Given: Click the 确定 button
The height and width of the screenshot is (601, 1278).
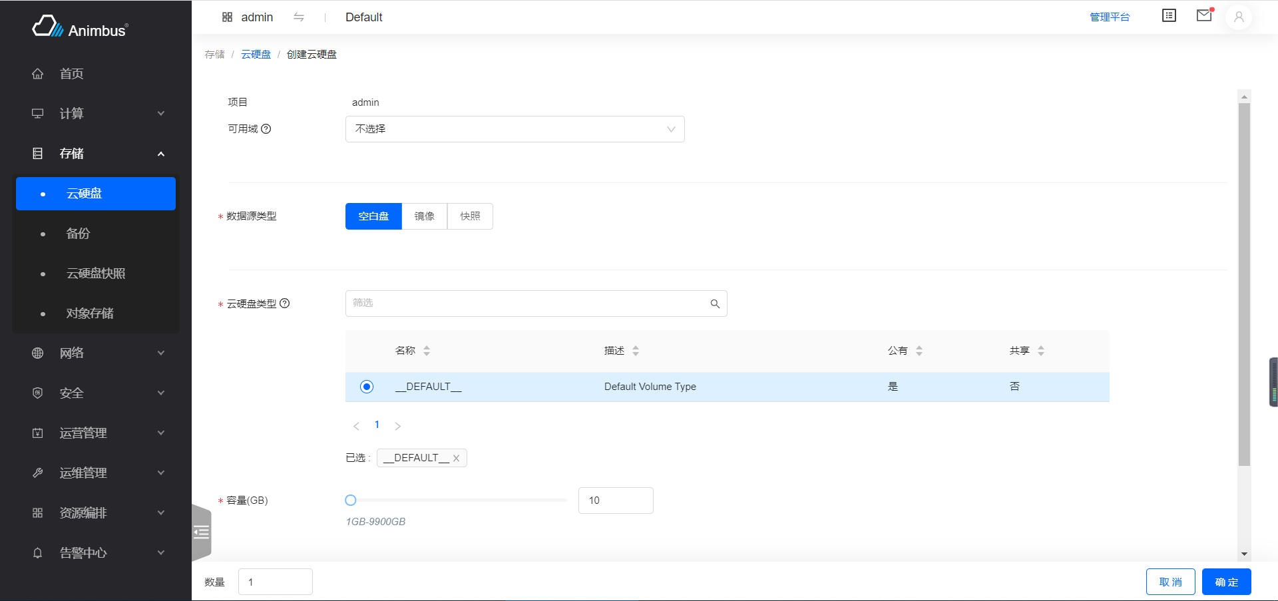Looking at the screenshot, I should tap(1226, 582).
